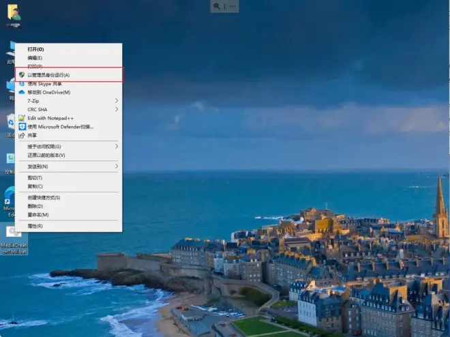Click the zoom magnifier icon at top
Screen dimensions: 450x337
[x=217, y=6]
